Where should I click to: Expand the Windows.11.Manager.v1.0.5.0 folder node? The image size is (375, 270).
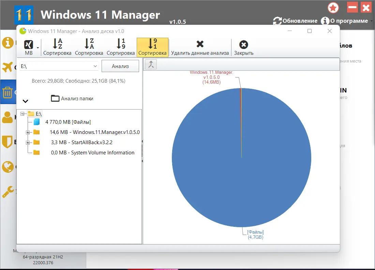(28, 132)
